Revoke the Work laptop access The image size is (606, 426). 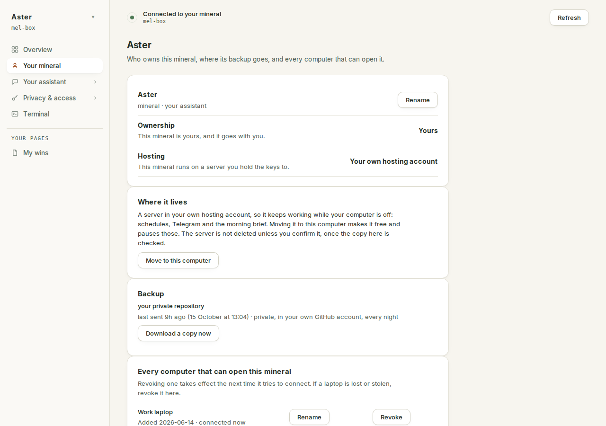click(392, 417)
